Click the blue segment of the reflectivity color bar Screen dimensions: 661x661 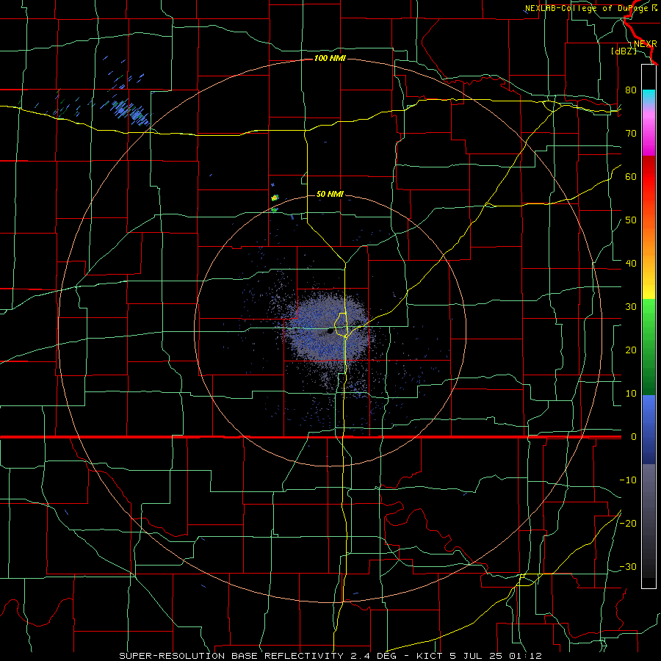pyautogui.click(x=649, y=429)
